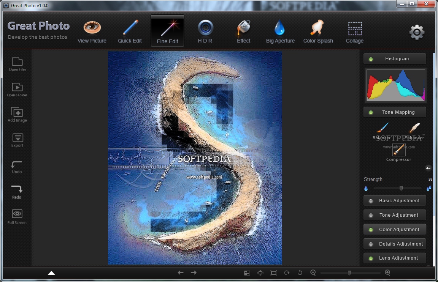Open the View Picture mode

point(92,32)
